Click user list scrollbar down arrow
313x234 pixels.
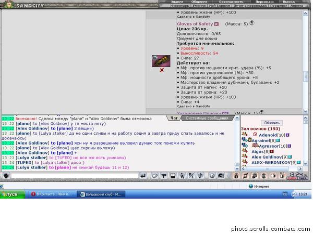pos(305,164)
